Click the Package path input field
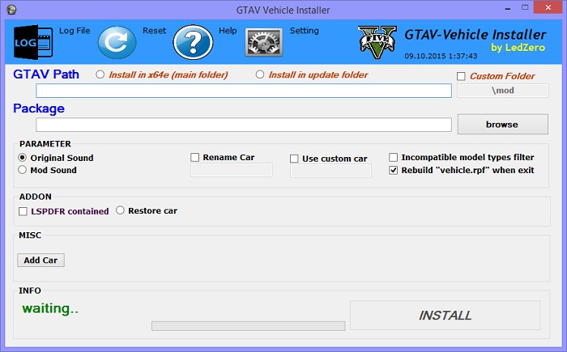Screen dimensions: 567x352 tap(243, 125)
